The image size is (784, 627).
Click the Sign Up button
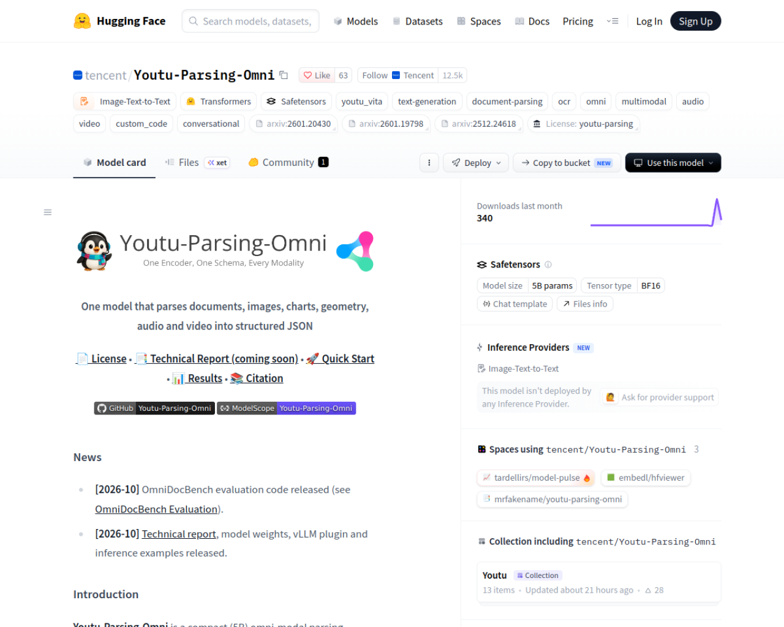coord(696,21)
